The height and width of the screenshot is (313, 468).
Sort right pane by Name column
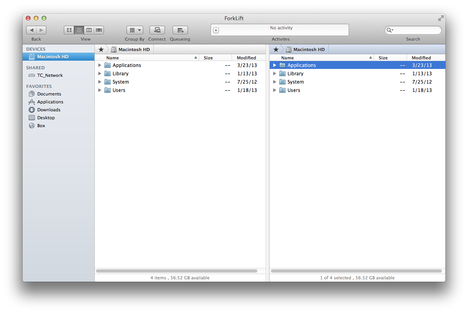coord(322,58)
